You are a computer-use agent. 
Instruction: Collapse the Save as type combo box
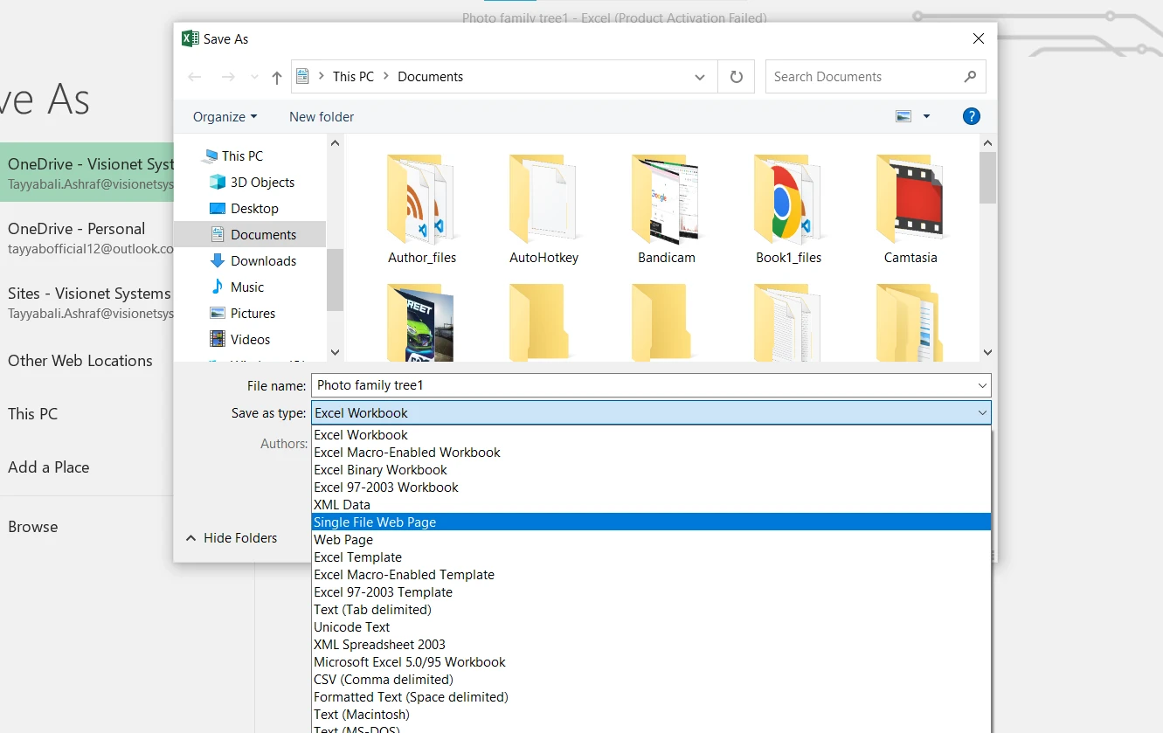tap(982, 412)
